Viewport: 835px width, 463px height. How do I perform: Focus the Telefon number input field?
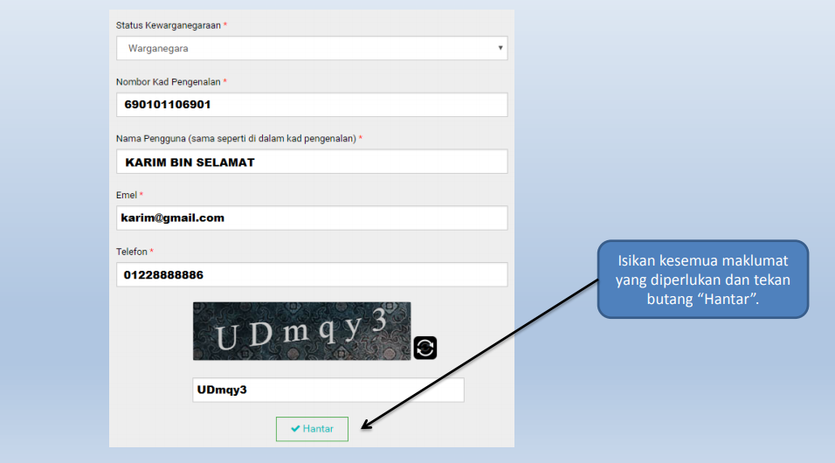pyautogui.click(x=311, y=274)
